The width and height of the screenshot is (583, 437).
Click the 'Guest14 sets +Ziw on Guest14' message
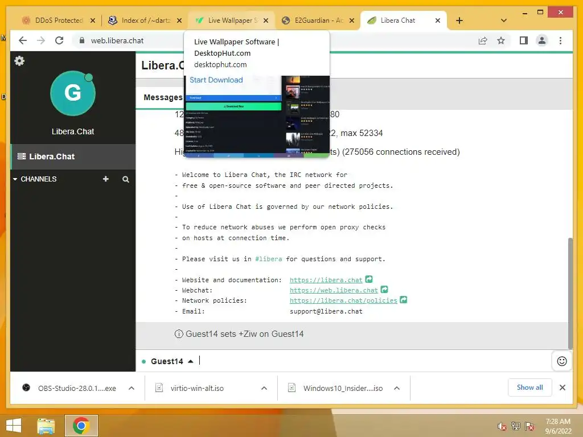(244, 333)
